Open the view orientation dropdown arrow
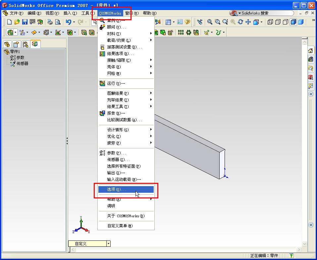The width and height of the screenshot is (317, 260). tap(262, 22)
